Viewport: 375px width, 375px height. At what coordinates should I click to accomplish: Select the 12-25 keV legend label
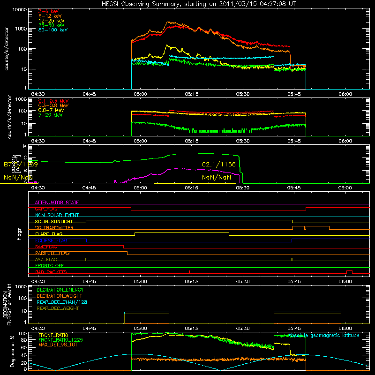tap(52, 21)
